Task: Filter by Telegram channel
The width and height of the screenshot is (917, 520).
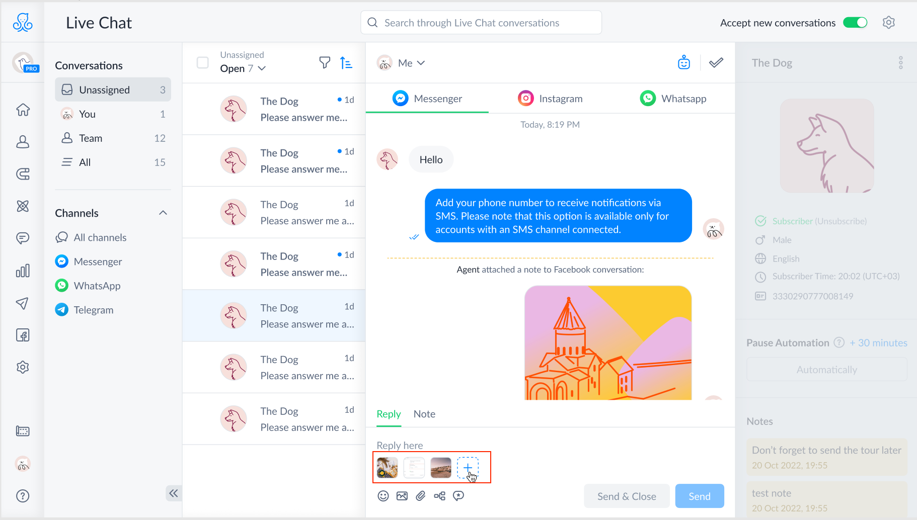Action: coord(85,310)
